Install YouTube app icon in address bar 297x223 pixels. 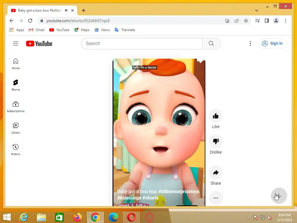227,21
